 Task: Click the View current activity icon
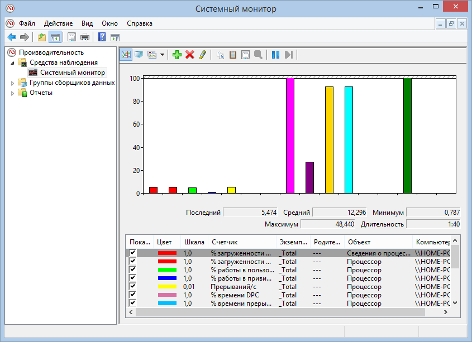(x=126, y=55)
